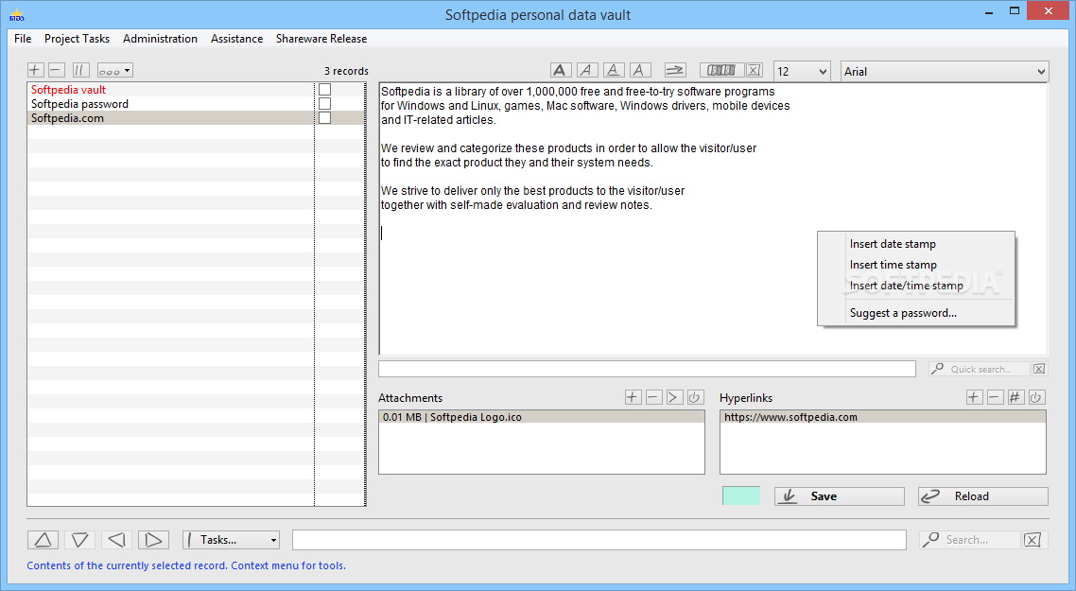
Task: Select the Softpedia Logo.ico attachment
Action: [x=542, y=417]
